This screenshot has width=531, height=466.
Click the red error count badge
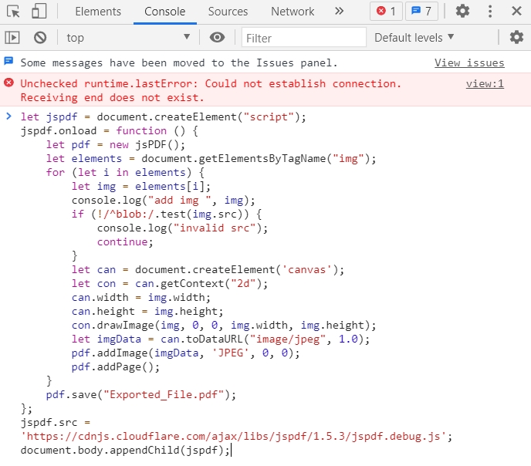pos(386,11)
